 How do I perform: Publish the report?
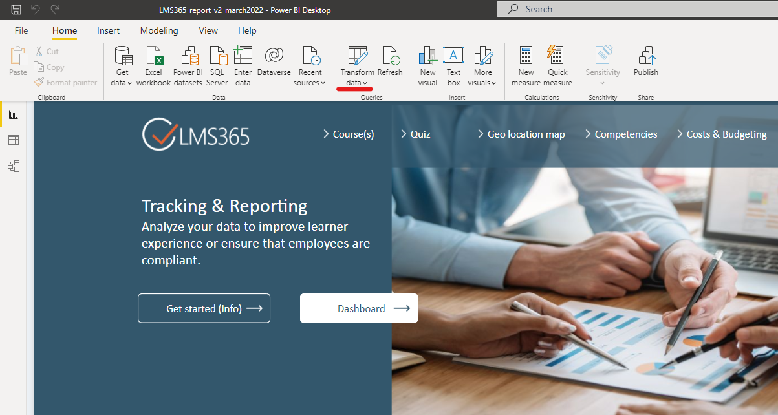click(645, 61)
